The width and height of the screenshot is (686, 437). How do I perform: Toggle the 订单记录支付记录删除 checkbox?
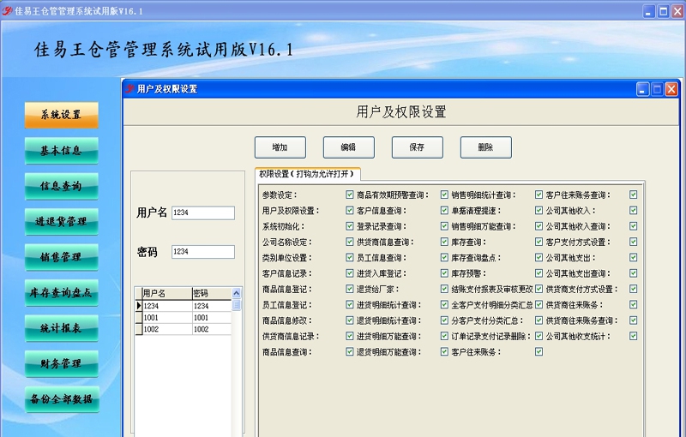[539, 336]
